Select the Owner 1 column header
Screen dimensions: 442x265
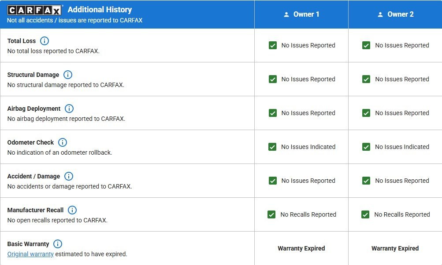click(301, 15)
